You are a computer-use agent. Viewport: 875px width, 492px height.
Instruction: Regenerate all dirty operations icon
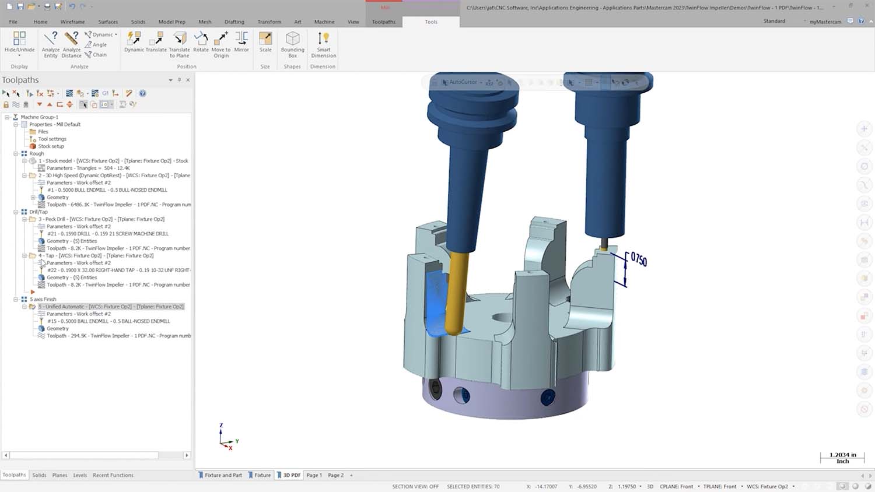(x=40, y=93)
